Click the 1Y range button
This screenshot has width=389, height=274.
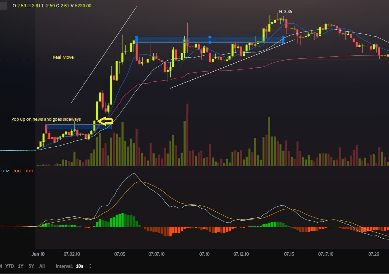pos(20,266)
